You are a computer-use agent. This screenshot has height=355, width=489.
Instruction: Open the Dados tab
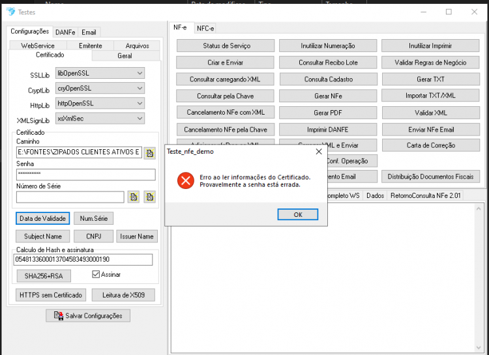click(375, 195)
